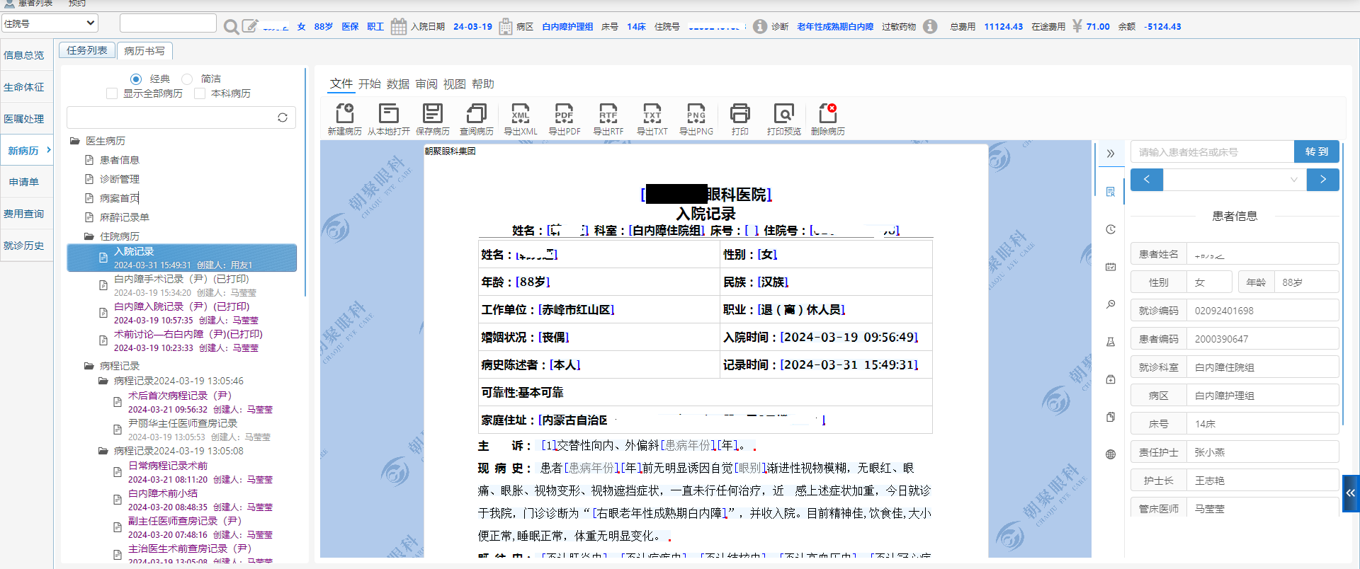Click the globe icon in right strip

[x=1111, y=454]
